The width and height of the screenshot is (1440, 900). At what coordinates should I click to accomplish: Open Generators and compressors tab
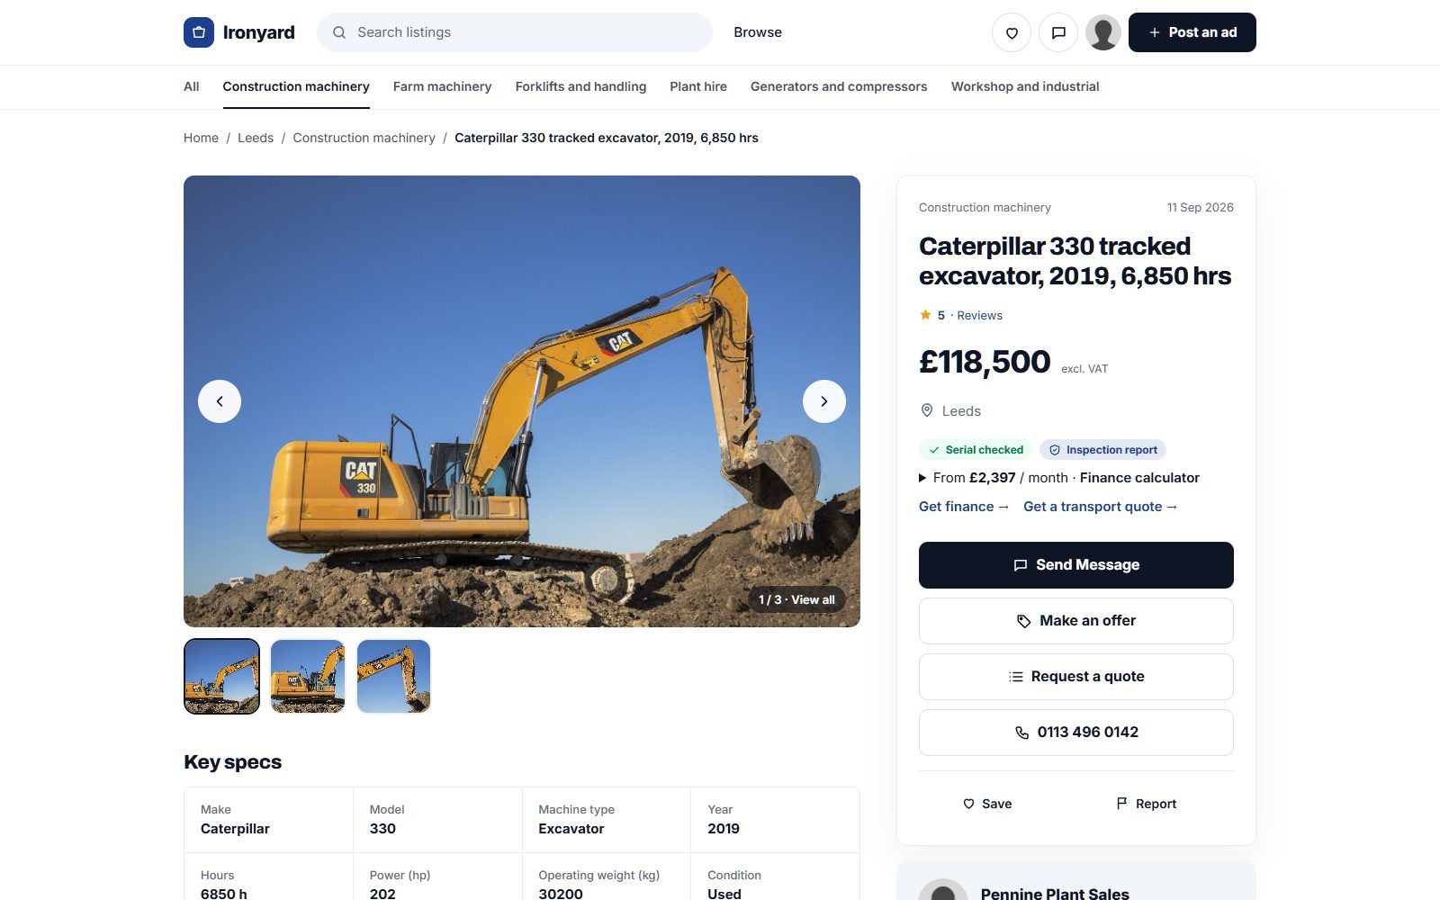pyautogui.click(x=839, y=86)
